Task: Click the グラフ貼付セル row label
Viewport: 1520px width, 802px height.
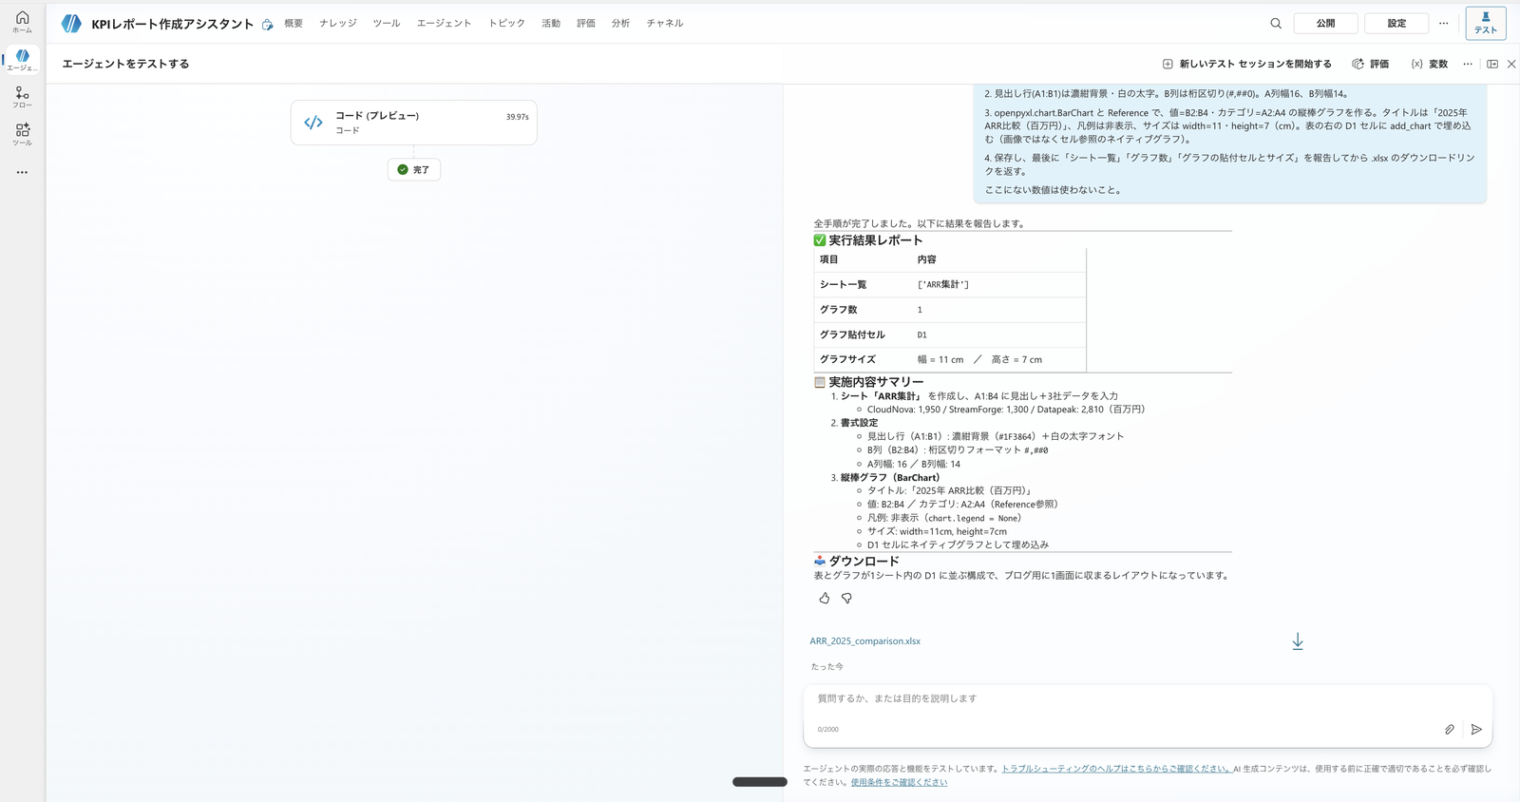Action: click(852, 334)
